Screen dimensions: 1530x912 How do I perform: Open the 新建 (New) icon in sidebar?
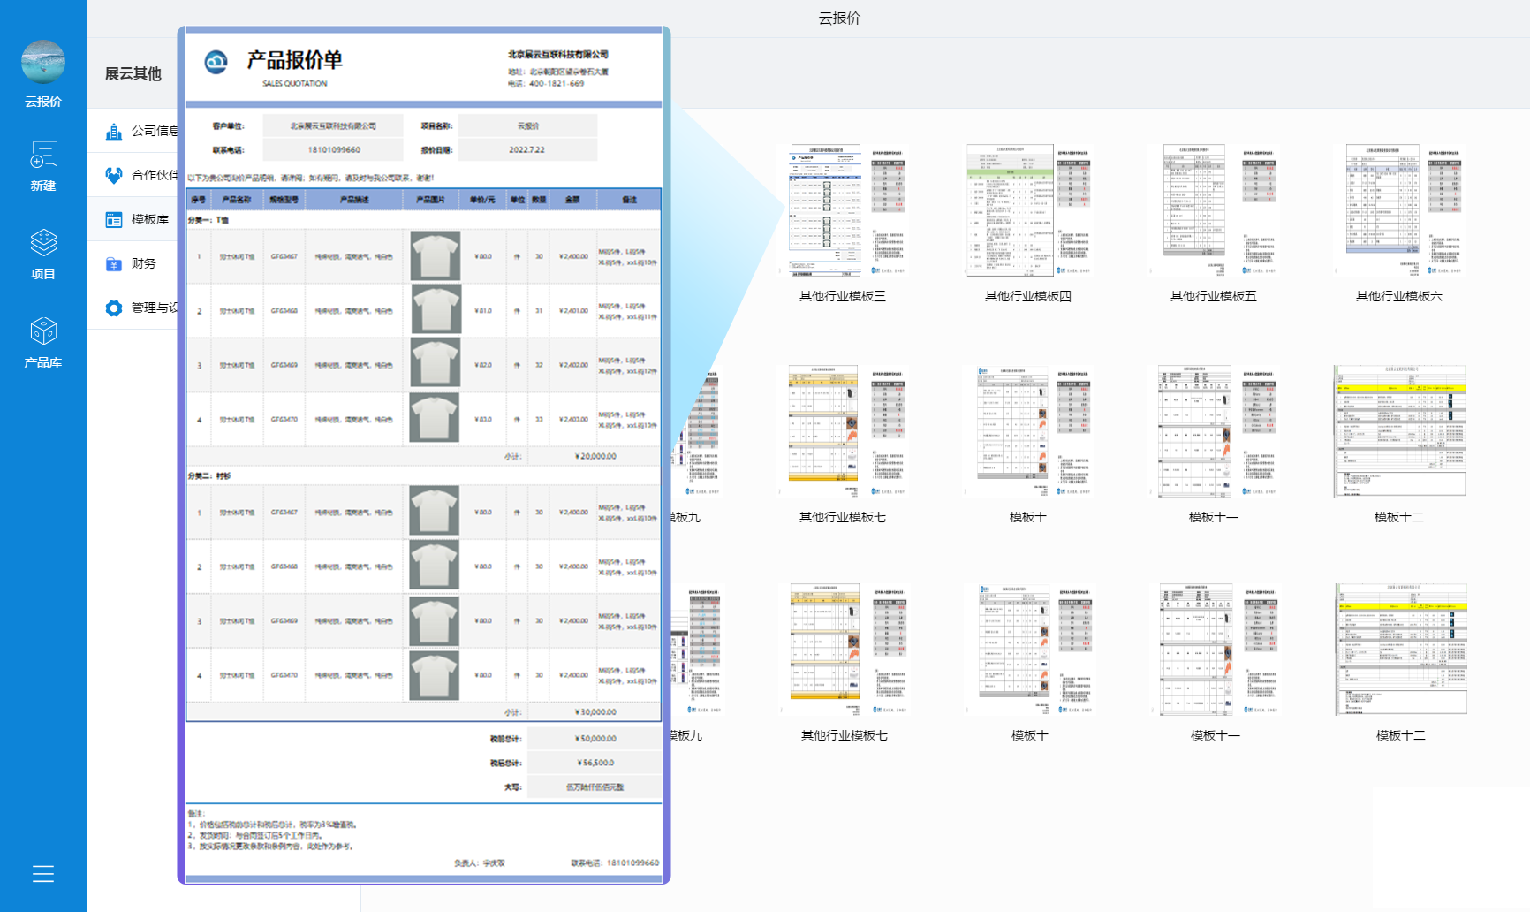(x=43, y=155)
